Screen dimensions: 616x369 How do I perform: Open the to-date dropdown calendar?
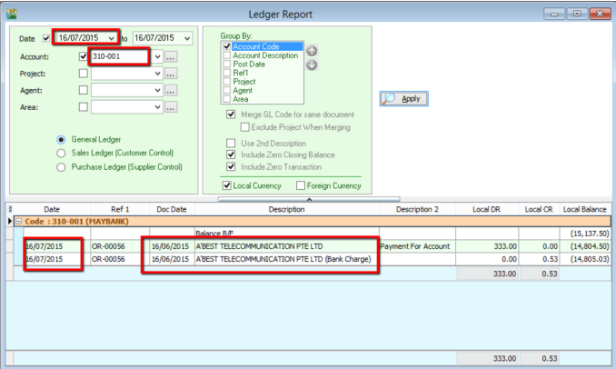[x=186, y=38]
